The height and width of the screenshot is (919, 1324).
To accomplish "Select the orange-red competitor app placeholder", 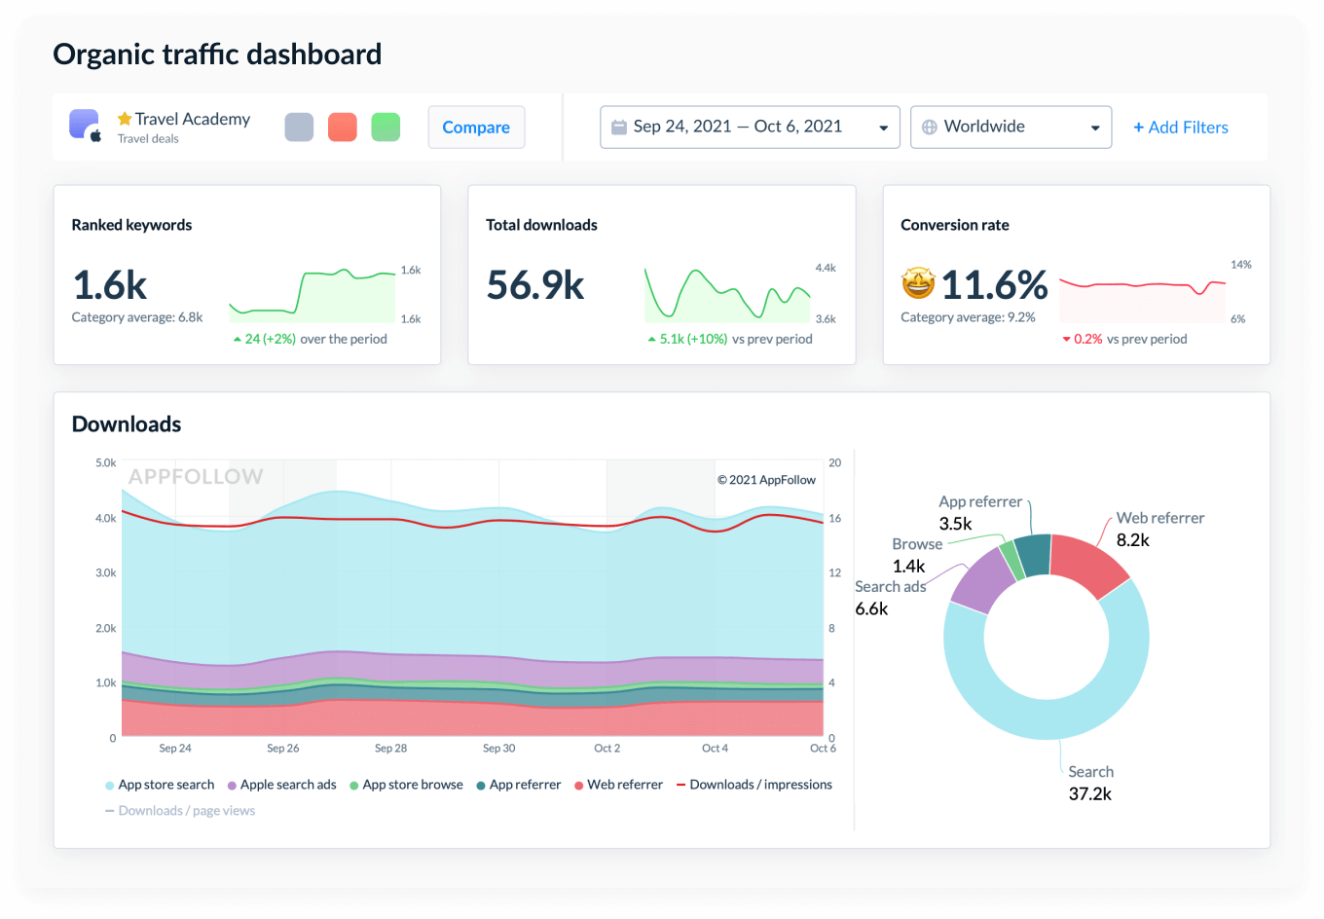I will point(343,127).
